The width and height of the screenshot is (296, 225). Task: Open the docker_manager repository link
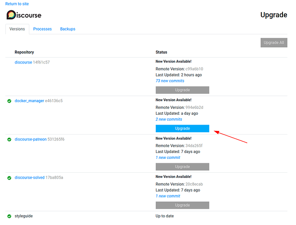[29, 101]
